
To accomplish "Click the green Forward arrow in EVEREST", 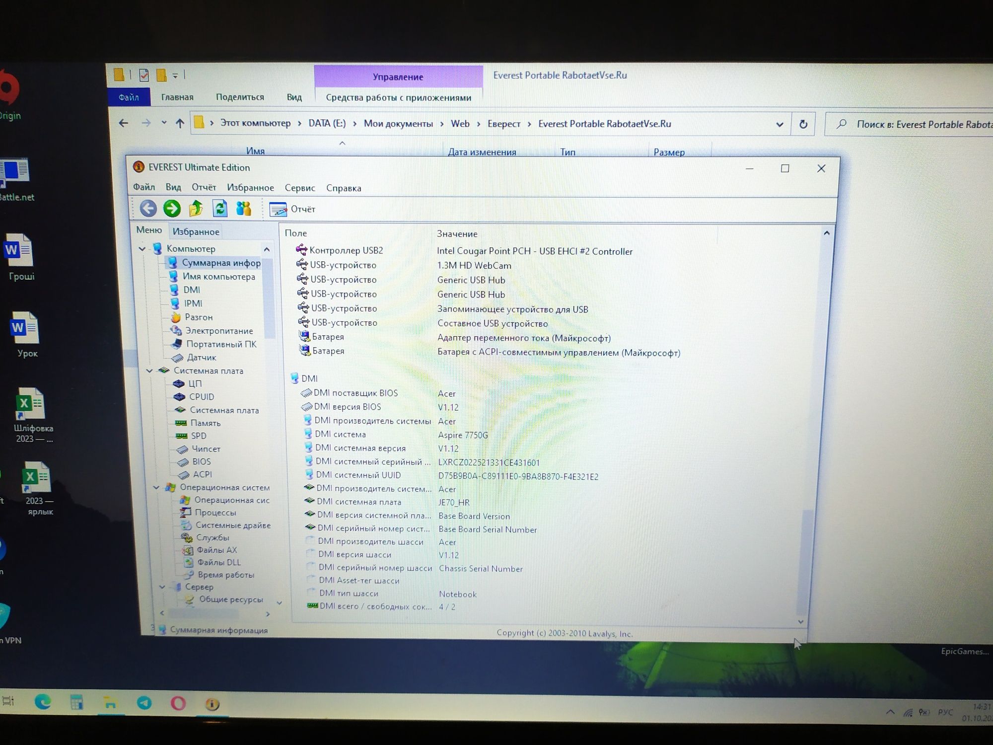I will coord(172,209).
